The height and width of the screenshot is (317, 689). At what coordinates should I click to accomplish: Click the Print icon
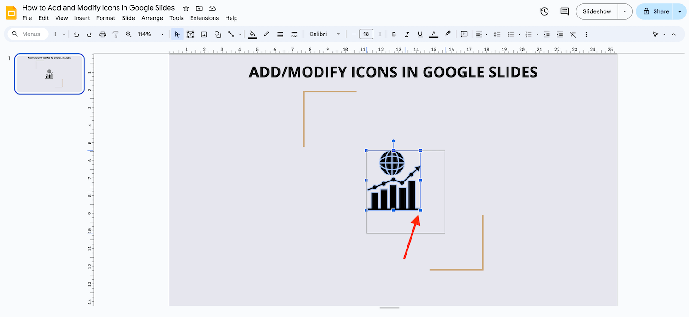tap(102, 34)
